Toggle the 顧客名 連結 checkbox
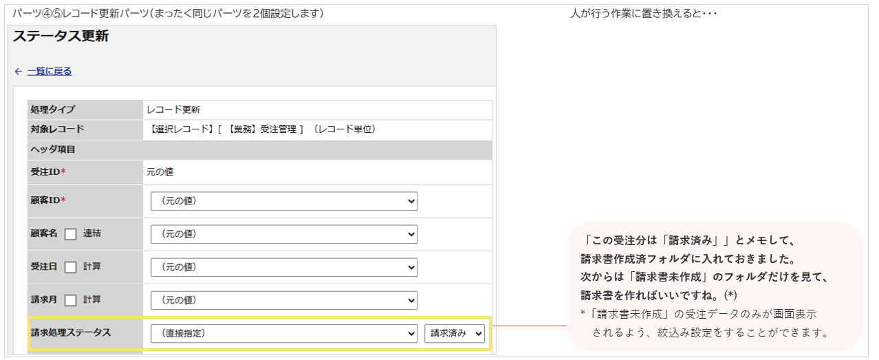This screenshot has height=360, width=879. coord(70,234)
